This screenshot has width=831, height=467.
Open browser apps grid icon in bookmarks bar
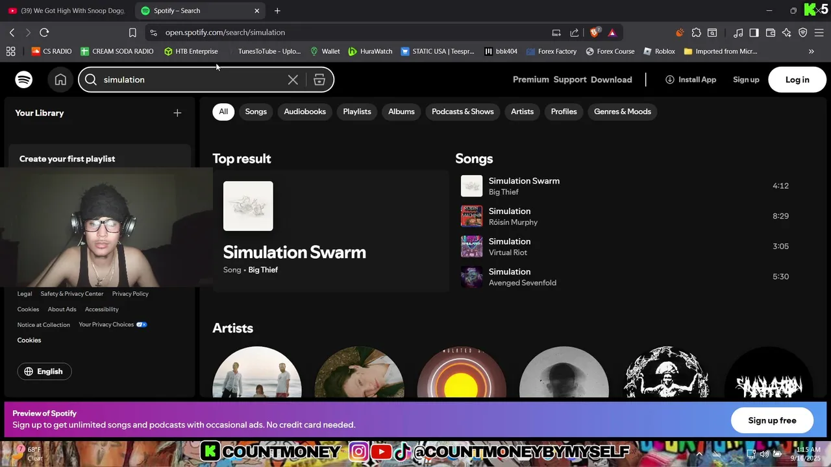coord(10,51)
